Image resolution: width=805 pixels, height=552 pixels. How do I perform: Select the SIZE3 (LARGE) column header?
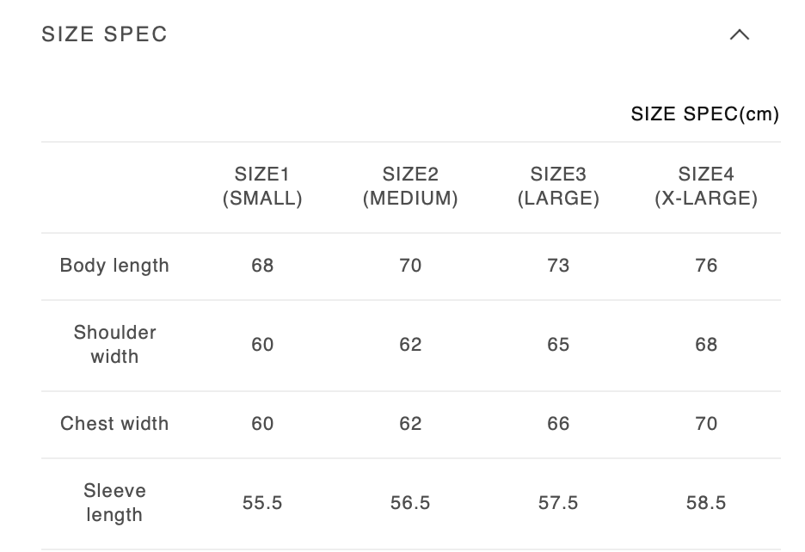558,187
